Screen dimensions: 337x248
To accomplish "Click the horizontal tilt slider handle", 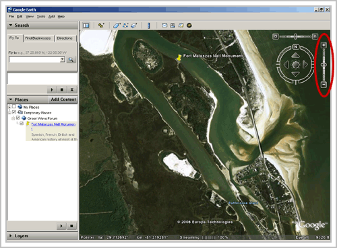I will click(x=296, y=36).
